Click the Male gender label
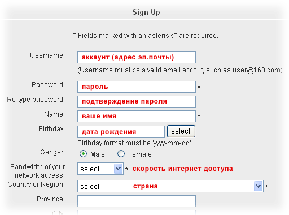The width and height of the screenshot is (289, 215). [98, 154]
